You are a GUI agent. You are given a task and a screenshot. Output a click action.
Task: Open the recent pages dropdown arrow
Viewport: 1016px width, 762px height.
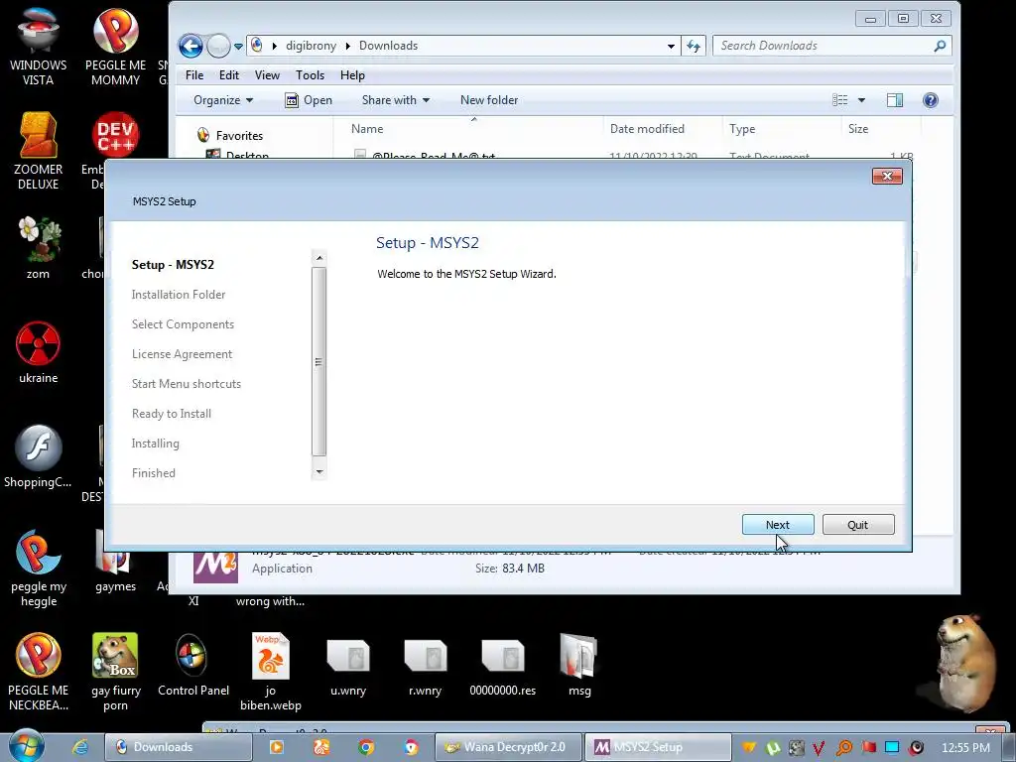pyautogui.click(x=238, y=46)
